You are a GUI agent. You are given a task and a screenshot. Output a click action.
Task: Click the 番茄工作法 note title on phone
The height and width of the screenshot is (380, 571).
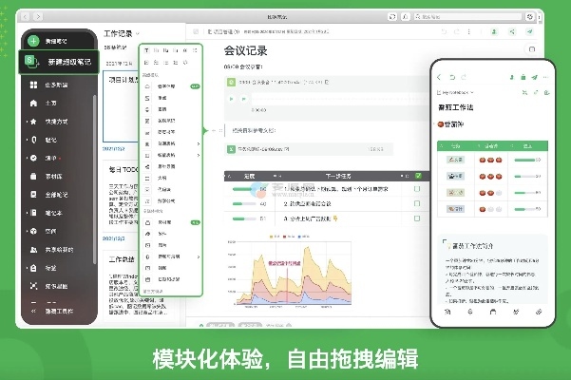tap(455, 107)
